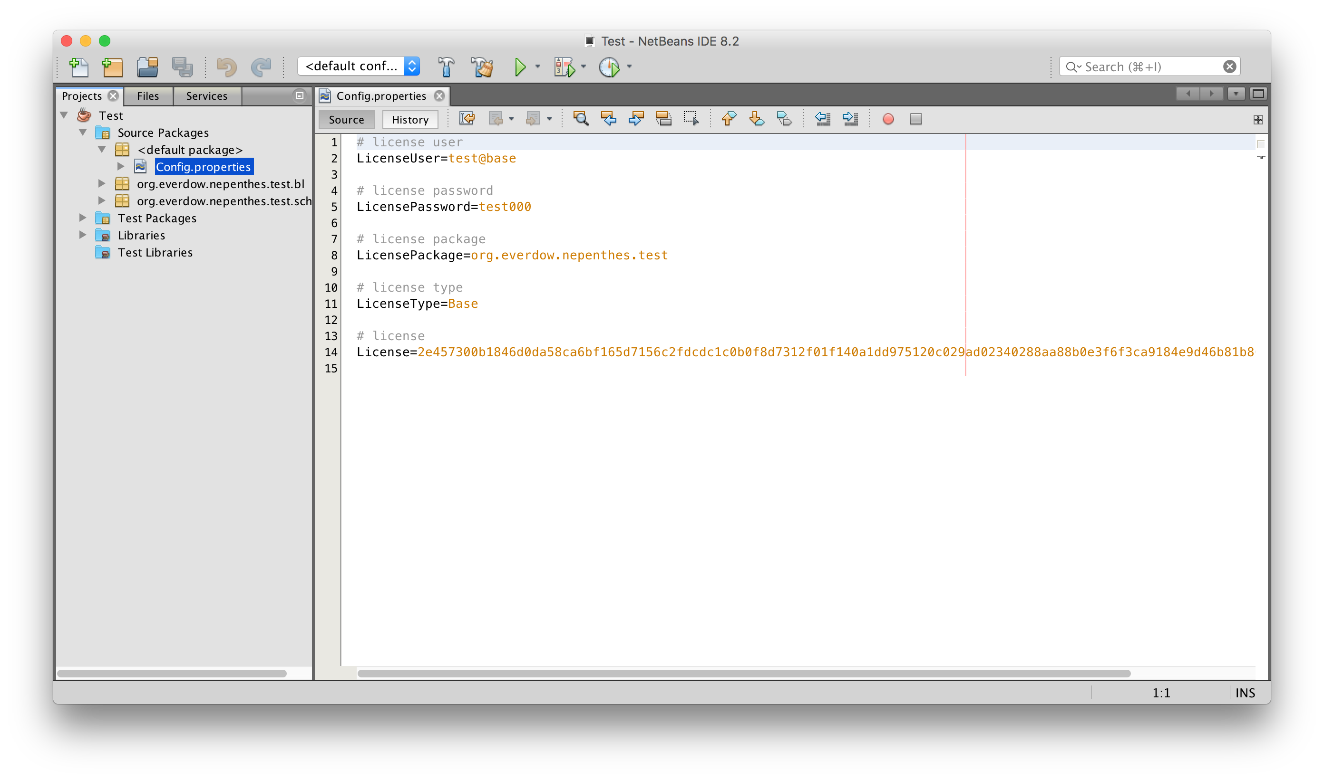
Task: Click the Debug Project icon
Action: click(x=564, y=67)
